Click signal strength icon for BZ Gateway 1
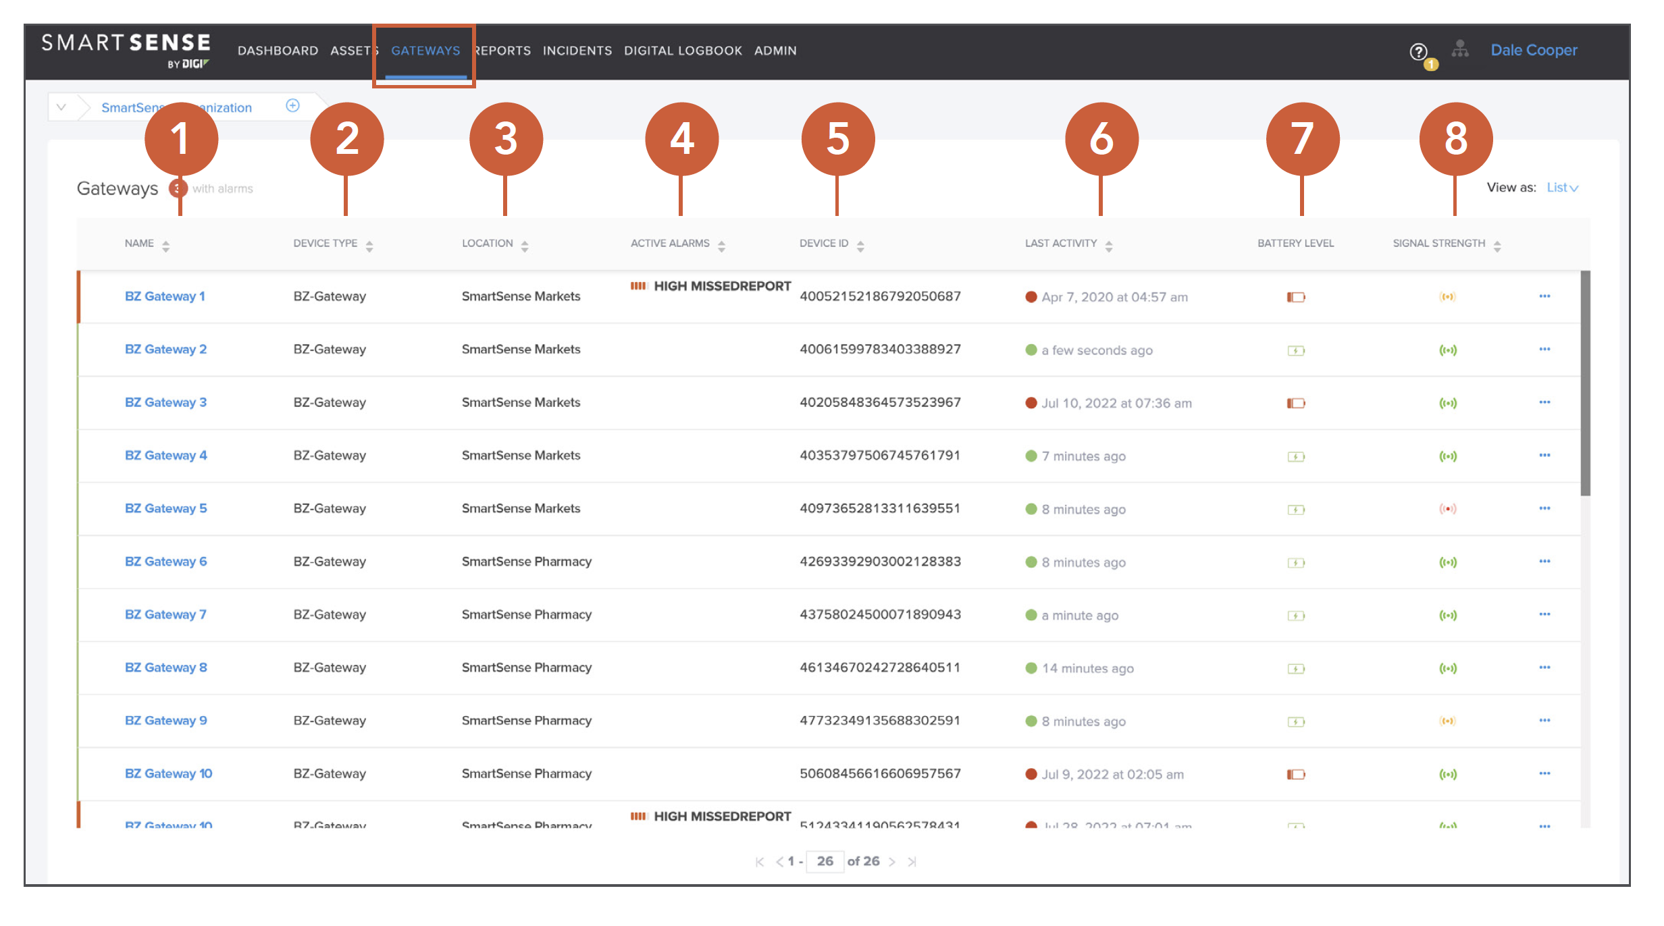The image size is (1664, 926). pos(1448,297)
